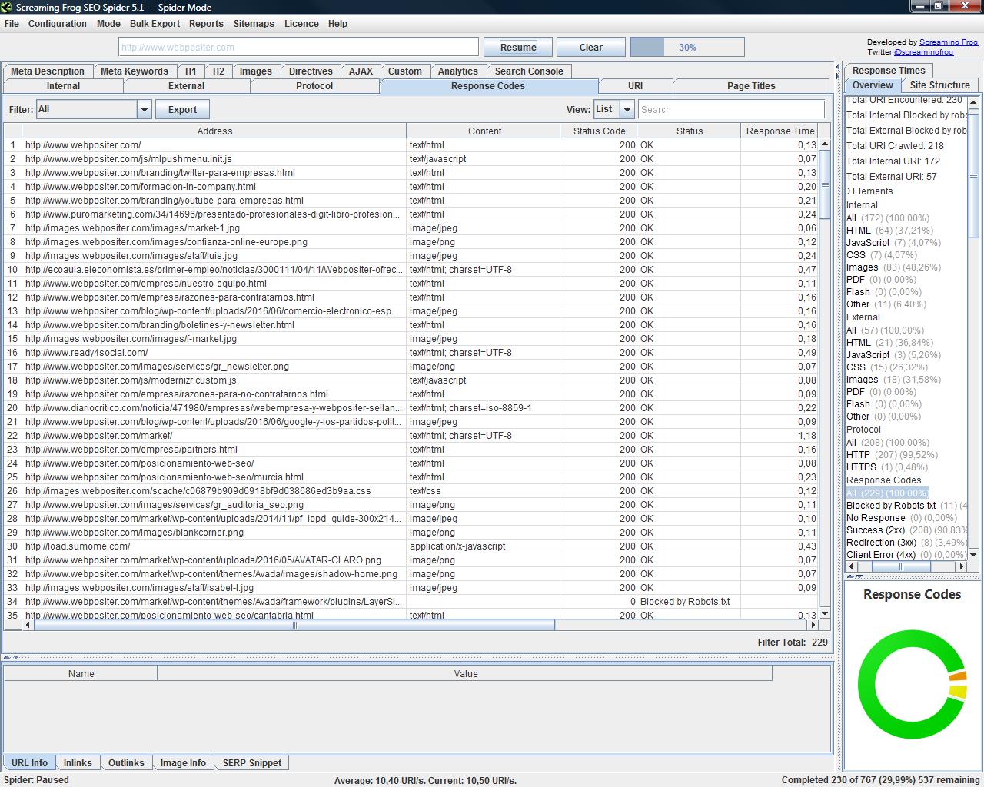Sort by the Response Time column header
Viewport: 984px width, 787px height.
780,131
